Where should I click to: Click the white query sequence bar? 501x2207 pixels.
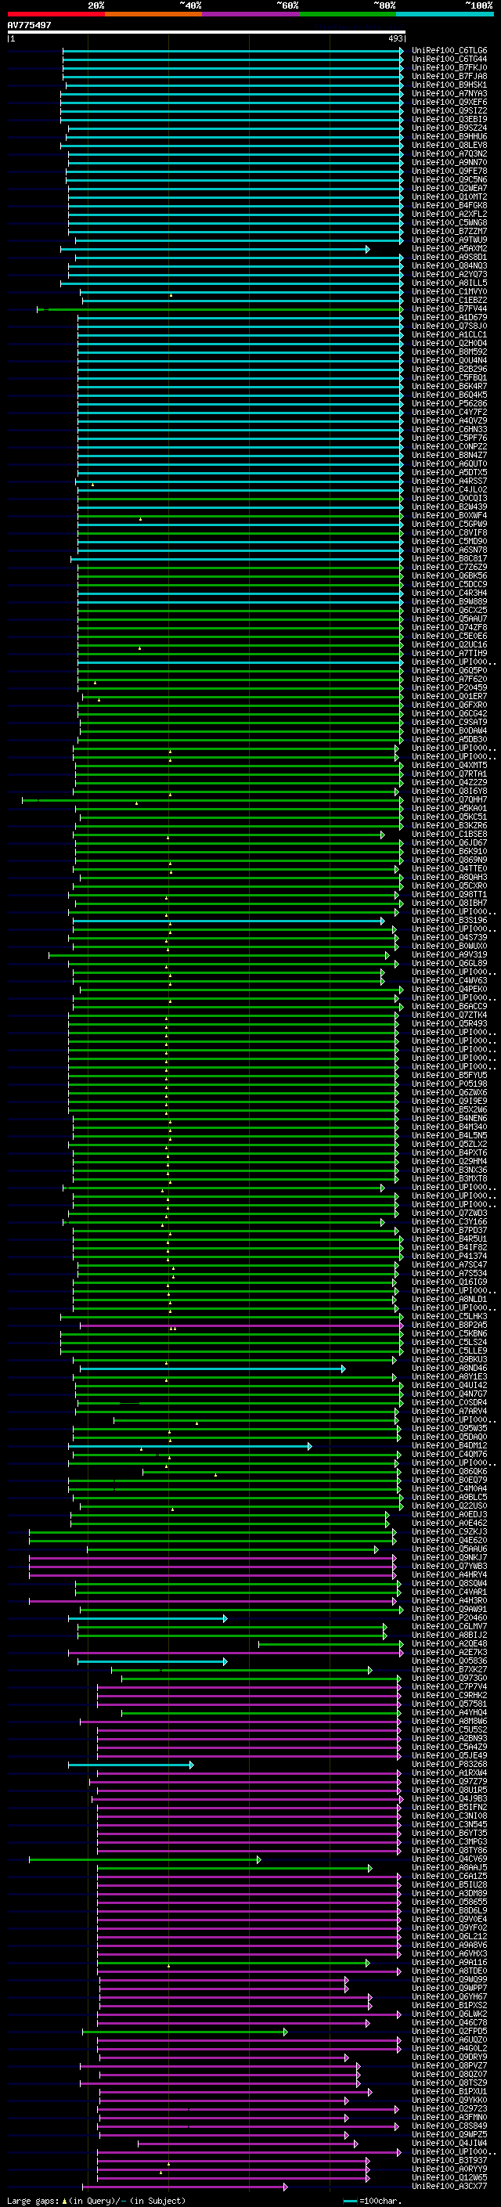point(206,33)
